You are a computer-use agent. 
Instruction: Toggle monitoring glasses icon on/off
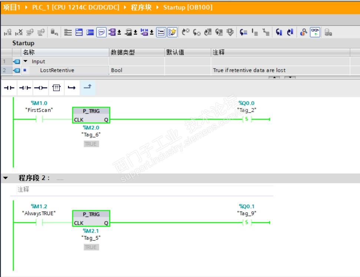315,32
